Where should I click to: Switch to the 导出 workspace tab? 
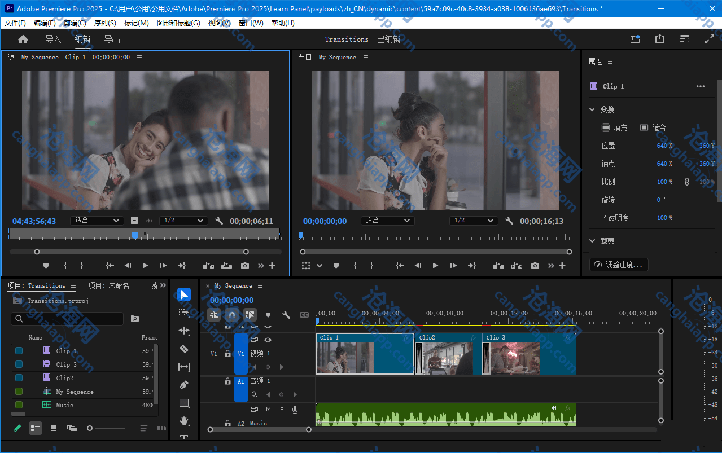[x=112, y=39]
